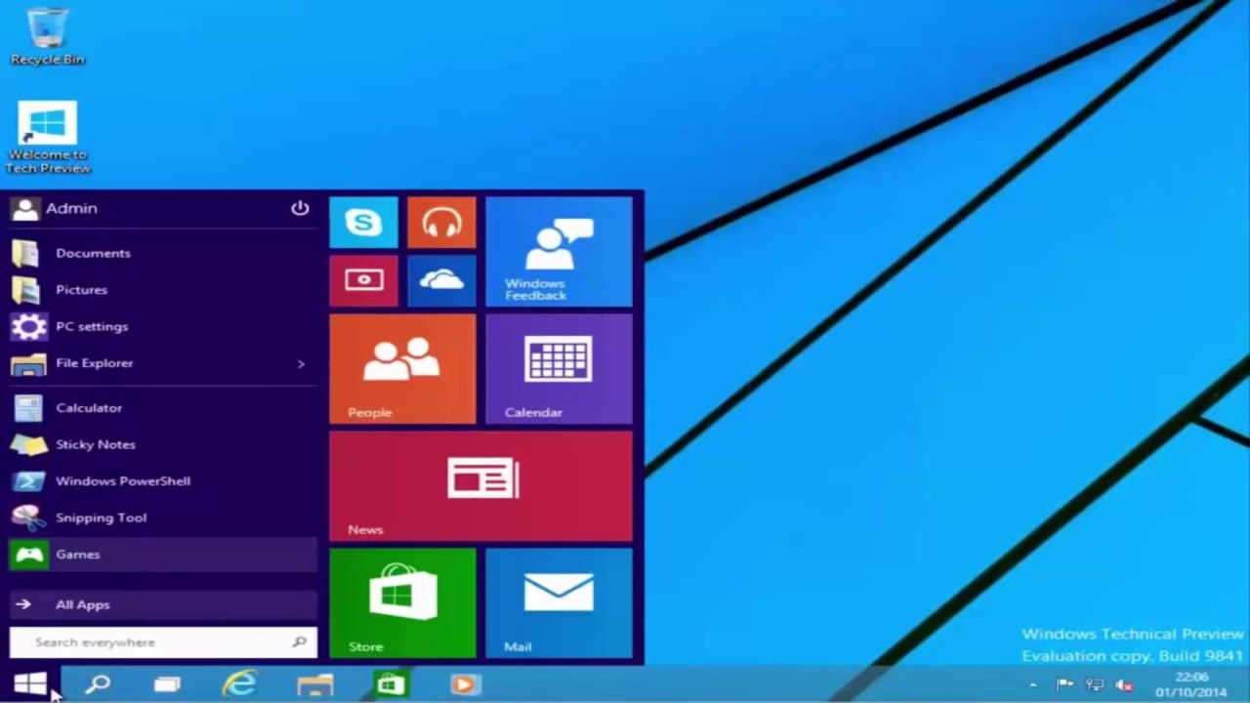The width and height of the screenshot is (1250, 703).
Task: Show hidden system tray icons
Action: tap(1032, 685)
